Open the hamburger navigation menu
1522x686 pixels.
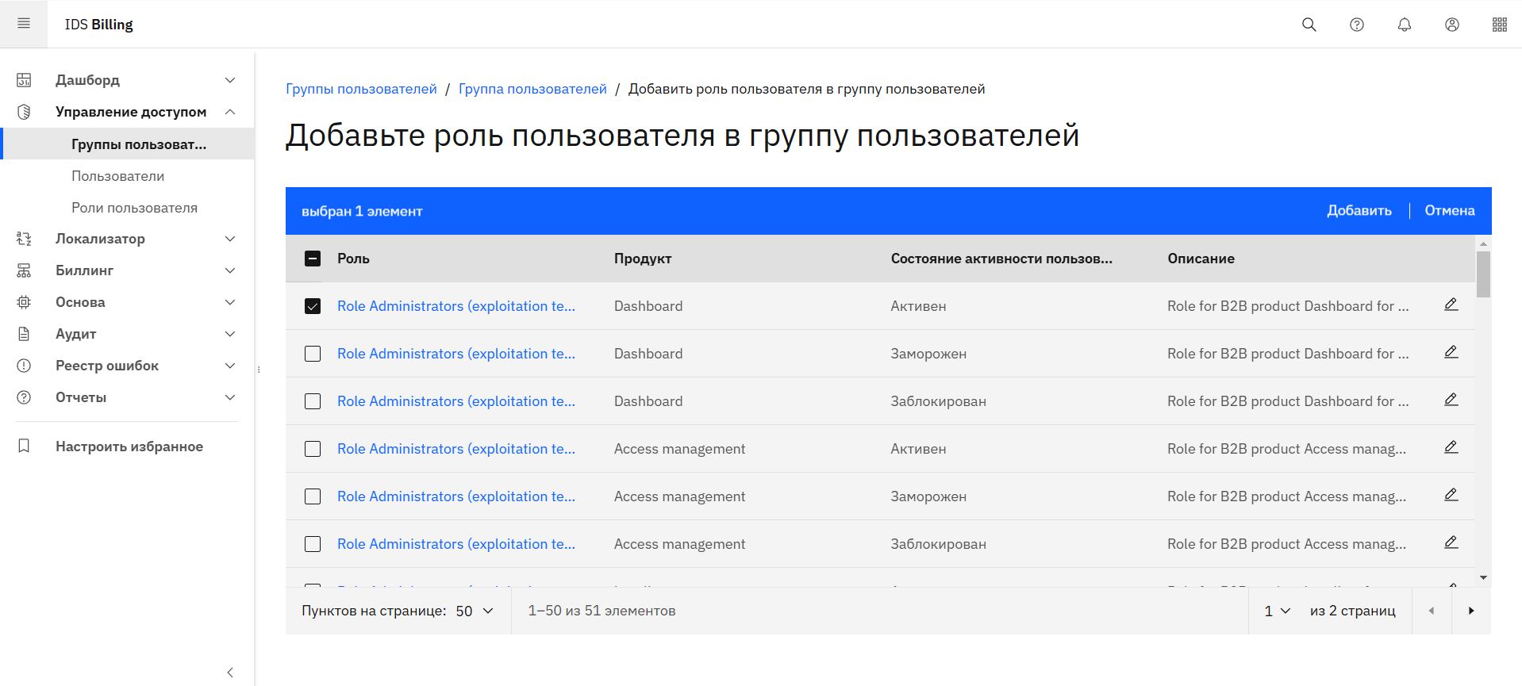24,24
